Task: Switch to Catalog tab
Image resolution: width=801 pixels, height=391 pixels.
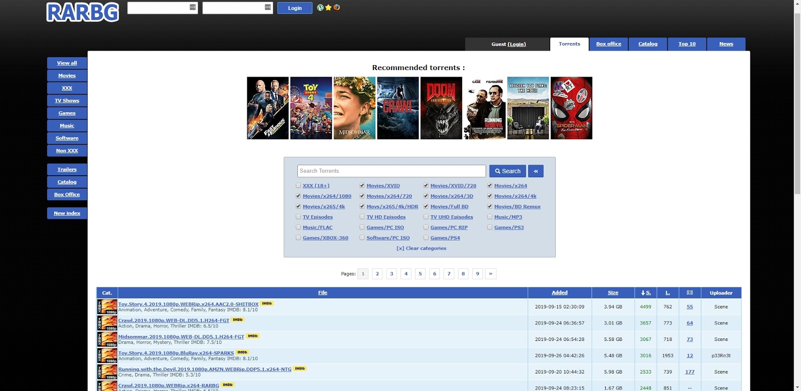Action: click(648, 44)
